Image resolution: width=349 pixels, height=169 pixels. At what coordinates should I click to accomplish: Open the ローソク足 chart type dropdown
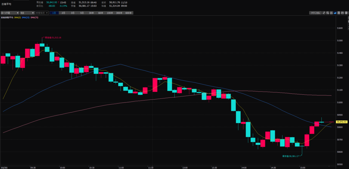(9, 13)
